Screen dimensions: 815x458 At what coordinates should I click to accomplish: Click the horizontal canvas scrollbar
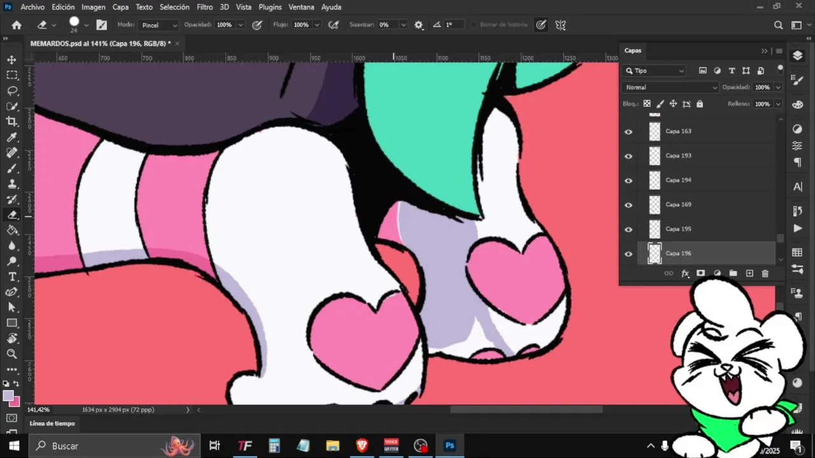coord(526,410)
